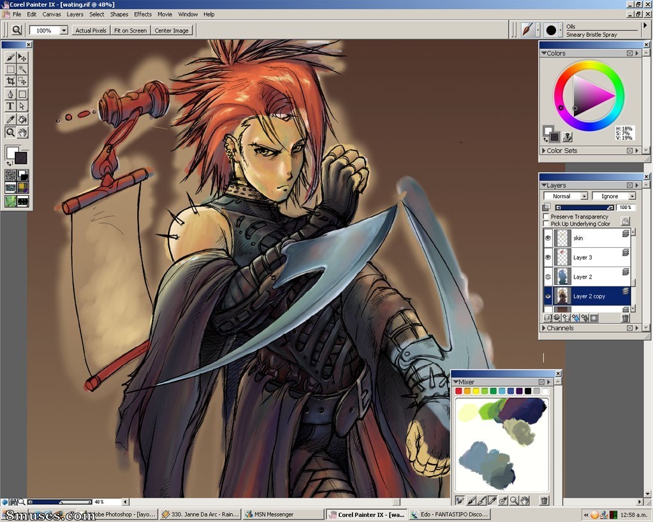This screenshot has height=522, width=653.
Task: Delete layer with Layers trash icon
Action: (x=625, y=318)
